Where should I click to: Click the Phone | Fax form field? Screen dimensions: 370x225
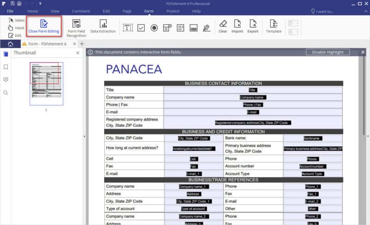click(253, 104)
